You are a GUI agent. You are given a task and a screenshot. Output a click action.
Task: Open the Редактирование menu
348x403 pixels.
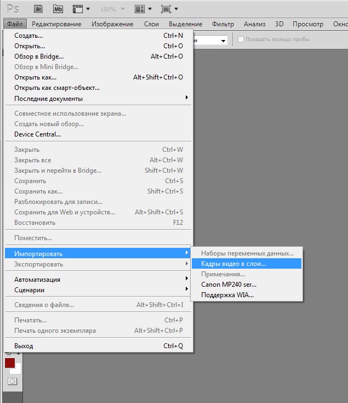[x=56, y=24]
